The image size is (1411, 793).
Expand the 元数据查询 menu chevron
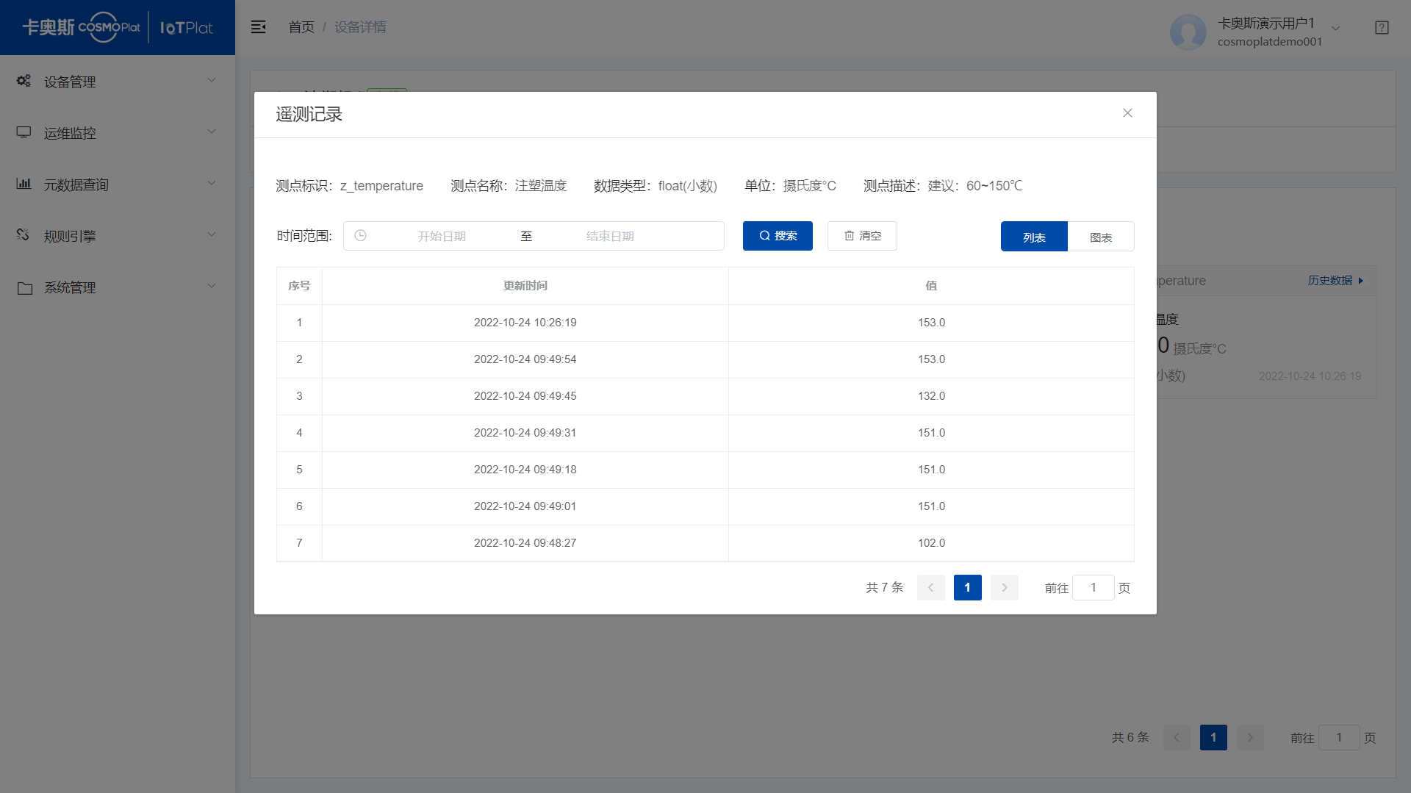(x=212, y=183)
